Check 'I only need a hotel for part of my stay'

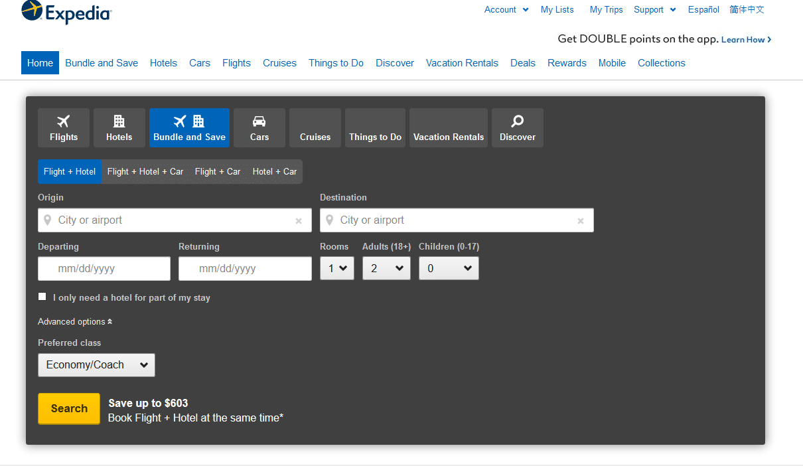coord(42,297)
